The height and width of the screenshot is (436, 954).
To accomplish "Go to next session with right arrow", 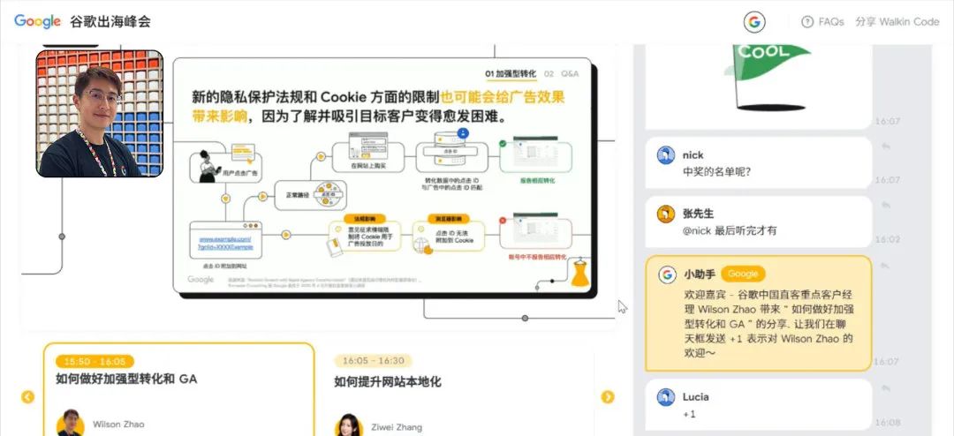I will (x=608, y=397).
